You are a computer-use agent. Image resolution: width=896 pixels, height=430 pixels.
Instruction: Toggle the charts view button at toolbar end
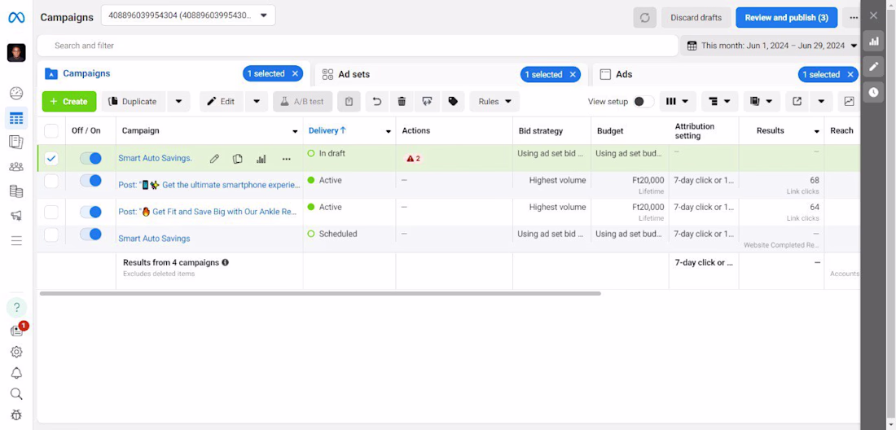[x=849, y=102]
